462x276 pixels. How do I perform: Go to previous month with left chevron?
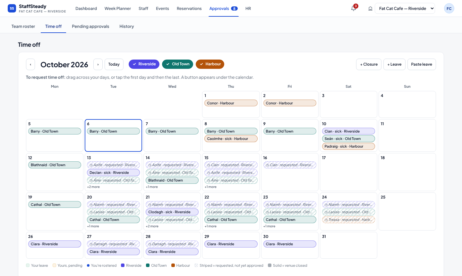coord(30,64)
